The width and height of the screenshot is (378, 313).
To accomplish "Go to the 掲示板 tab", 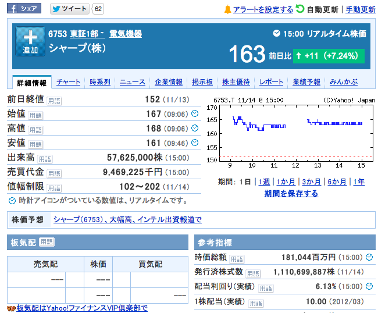I will click(x=202, y=82).
